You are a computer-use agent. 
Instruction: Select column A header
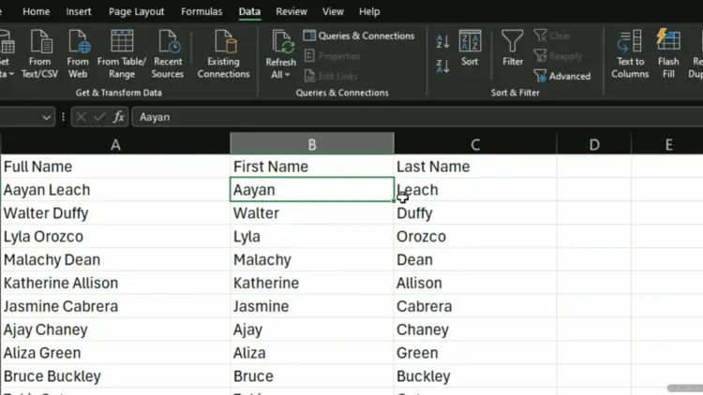[115, 144]
